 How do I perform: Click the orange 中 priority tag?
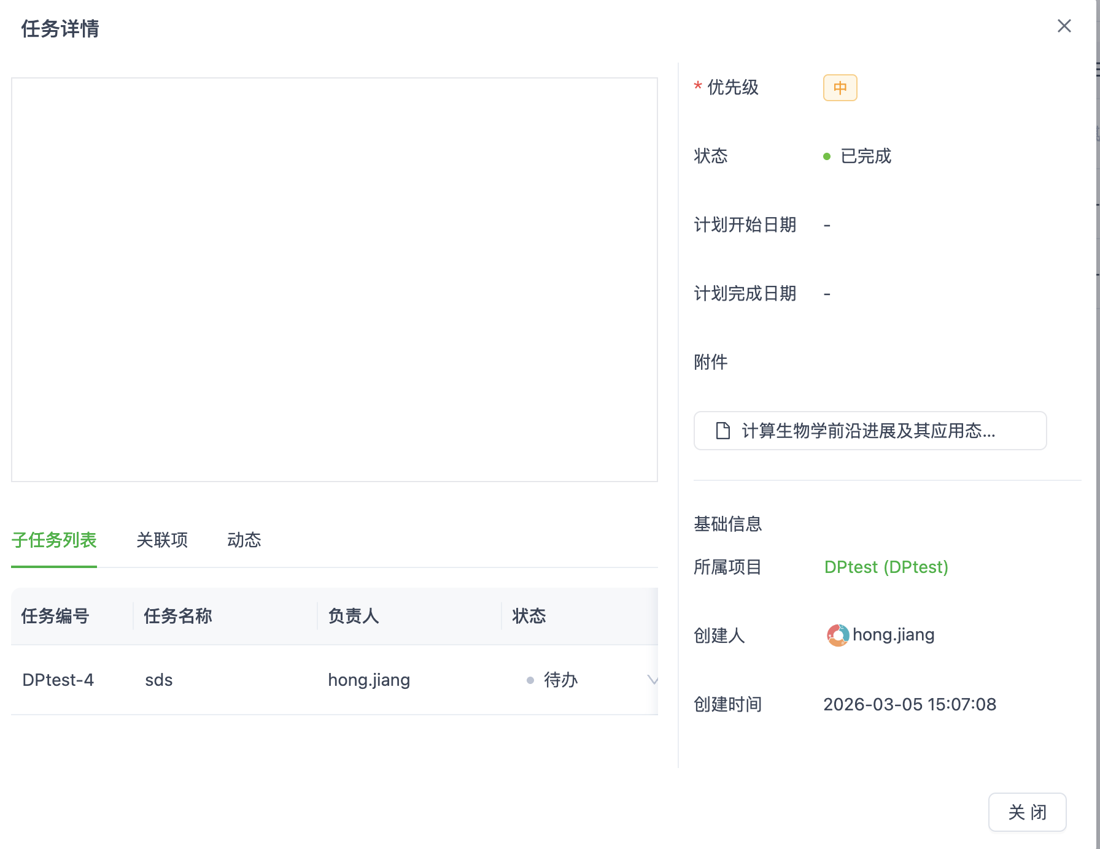point(840,88)
